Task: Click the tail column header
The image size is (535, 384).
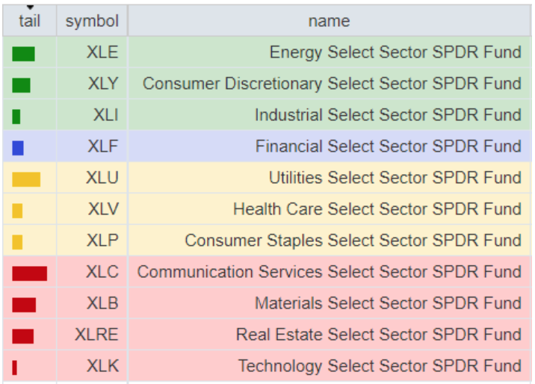Action: point(29,22)
